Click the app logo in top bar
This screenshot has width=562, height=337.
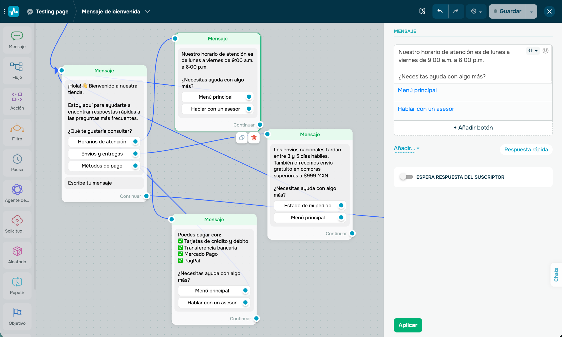click(x=14, y=12)
